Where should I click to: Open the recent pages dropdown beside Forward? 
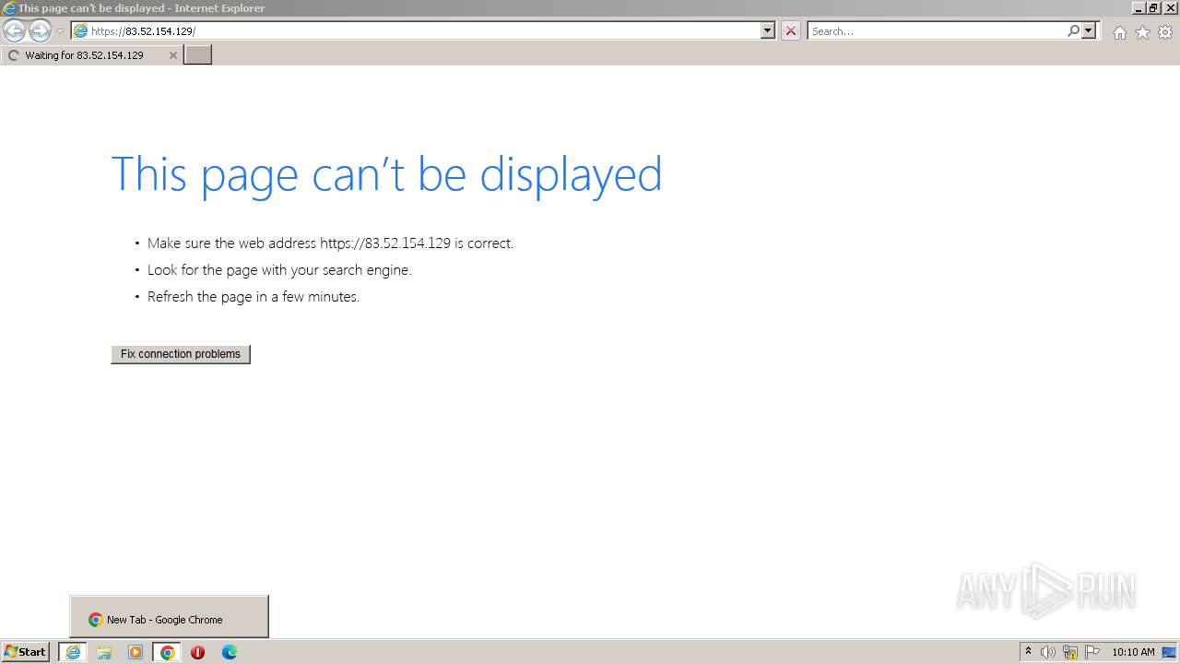coord(60,31)
